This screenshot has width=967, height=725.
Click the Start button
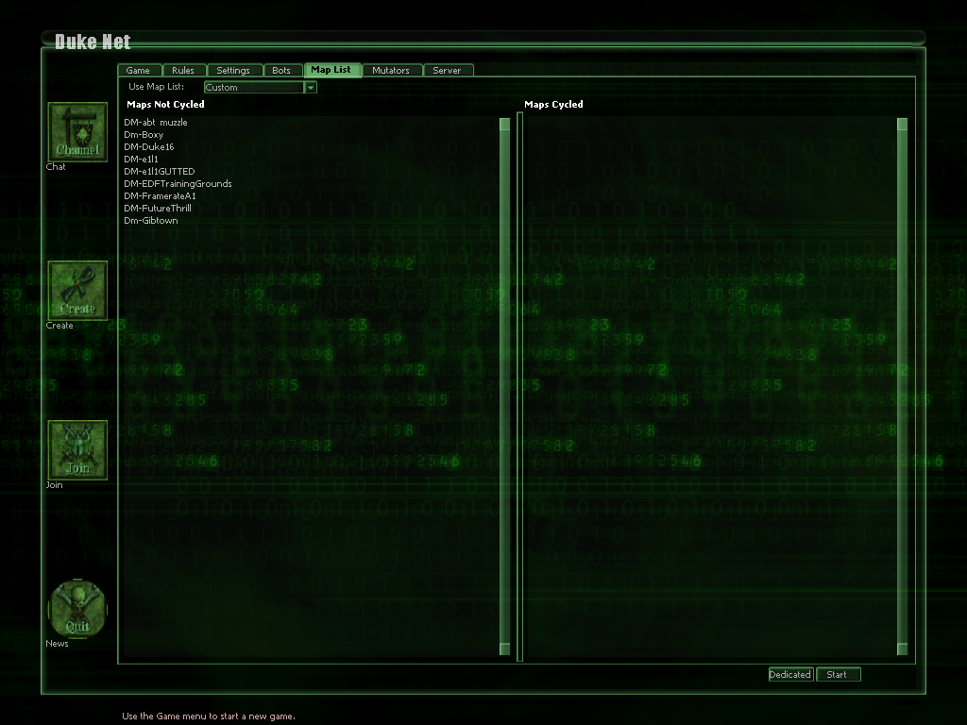(837, 674)
